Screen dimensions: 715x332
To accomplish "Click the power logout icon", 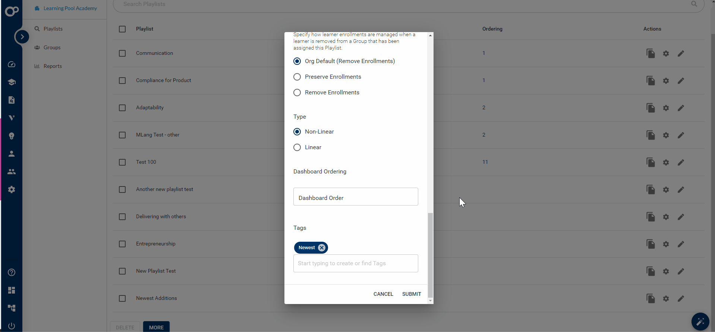I will pos(12,326).
